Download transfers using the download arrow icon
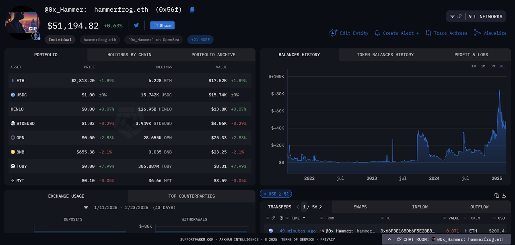This screenshot has height=245, width=515. coord(503,196)
